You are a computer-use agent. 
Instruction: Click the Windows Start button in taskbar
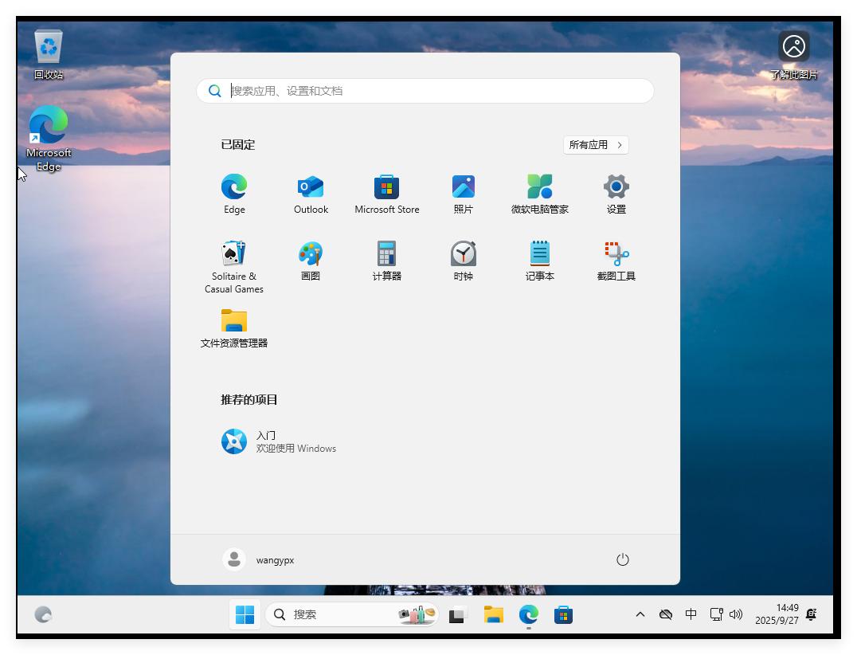[x=245, y=614]
